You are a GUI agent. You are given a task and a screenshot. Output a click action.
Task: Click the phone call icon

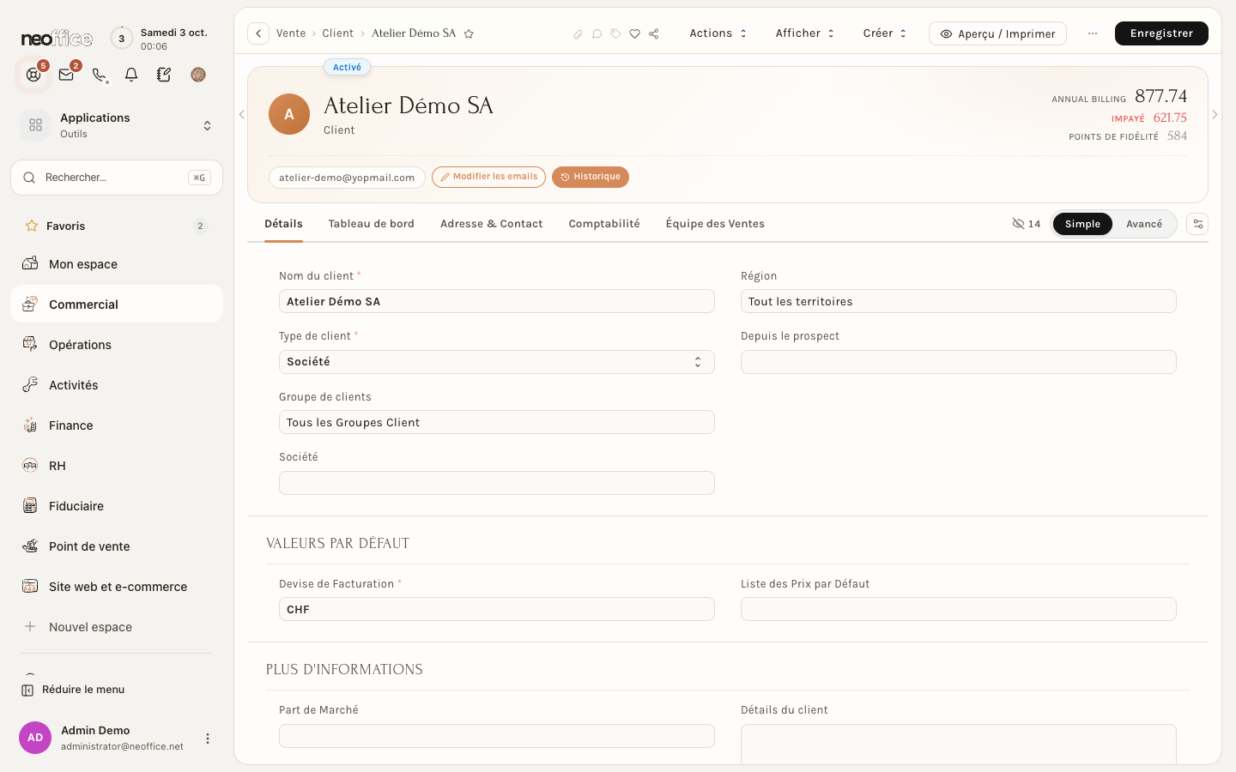pyautogui.click(x=100, y=75)
